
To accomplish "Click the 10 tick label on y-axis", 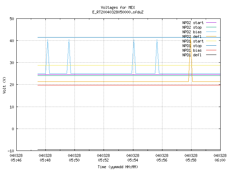I will (x=12, y=107).
